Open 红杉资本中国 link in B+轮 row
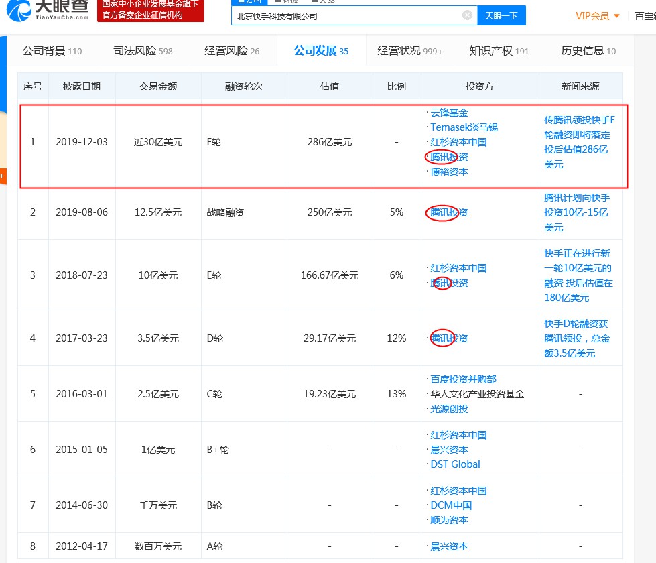Image resolution: width=656 pixels, height=563 pixels. tap(458, 436)
